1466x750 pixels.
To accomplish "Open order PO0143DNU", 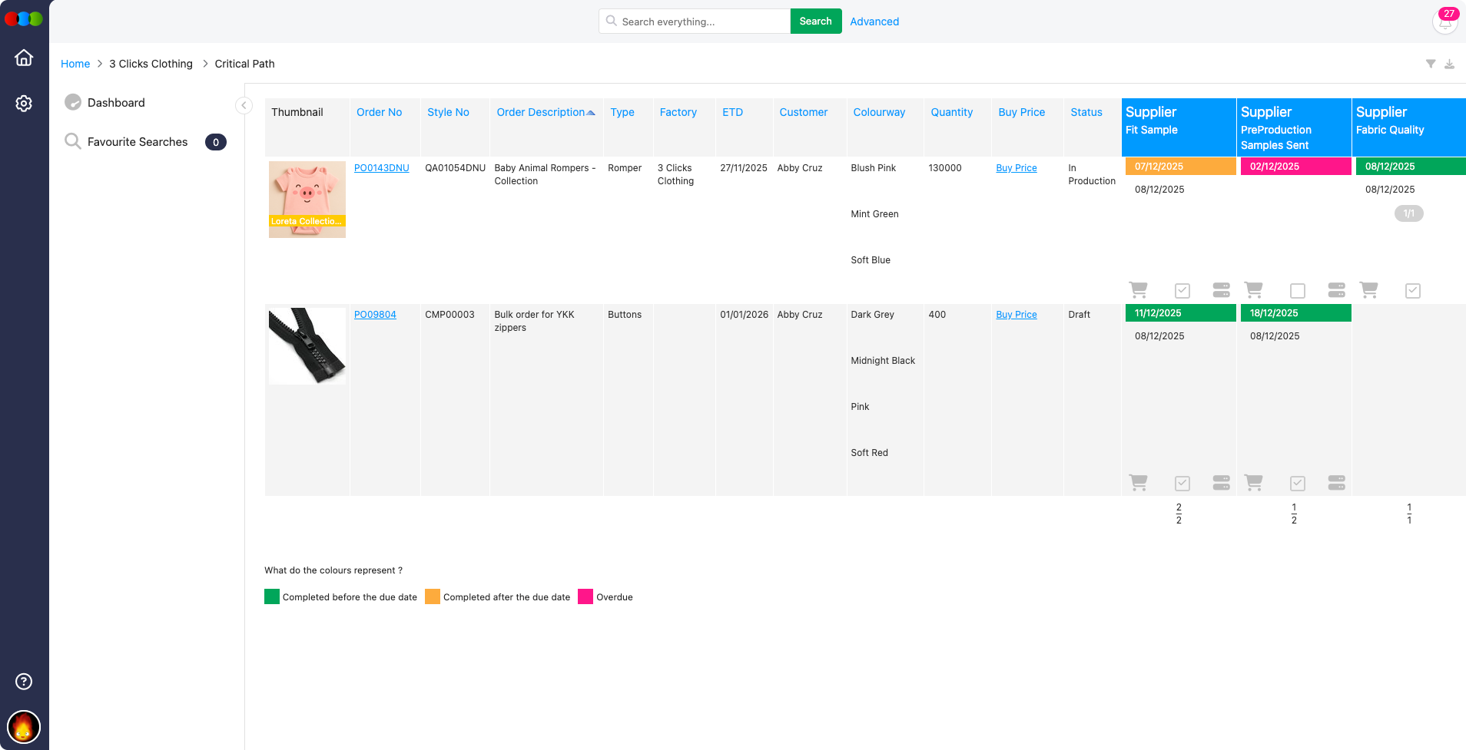I will (x=381, y=167).
